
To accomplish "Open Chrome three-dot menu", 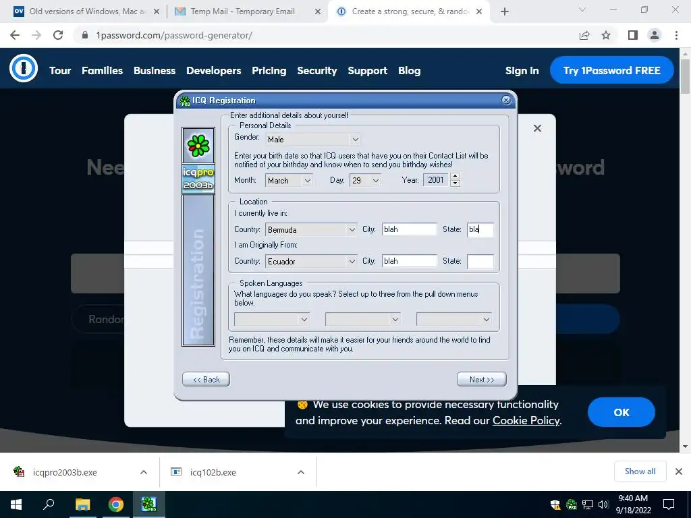I will point(676,35).
